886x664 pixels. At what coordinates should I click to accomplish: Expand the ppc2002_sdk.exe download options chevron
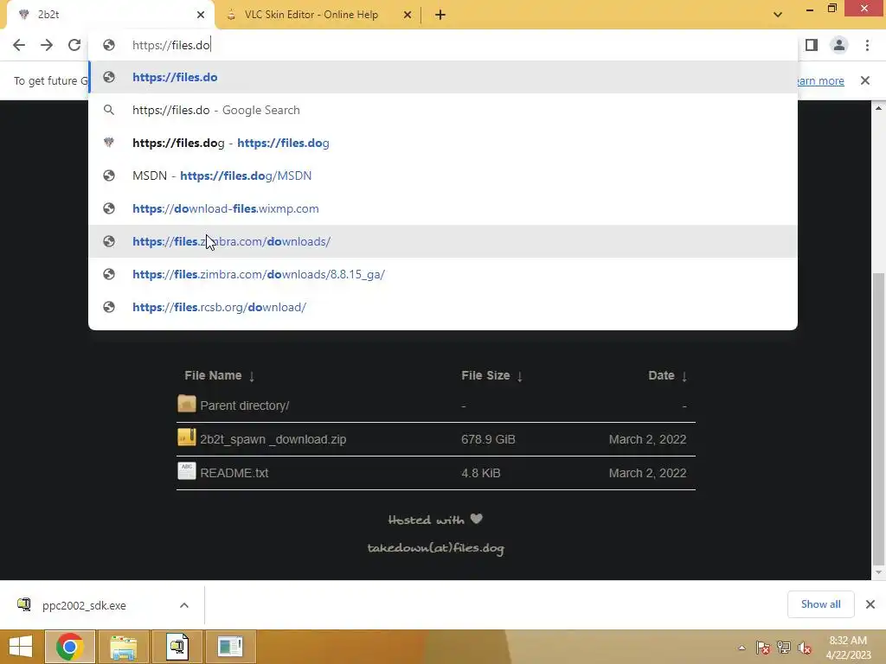click(x=184, y=605)
